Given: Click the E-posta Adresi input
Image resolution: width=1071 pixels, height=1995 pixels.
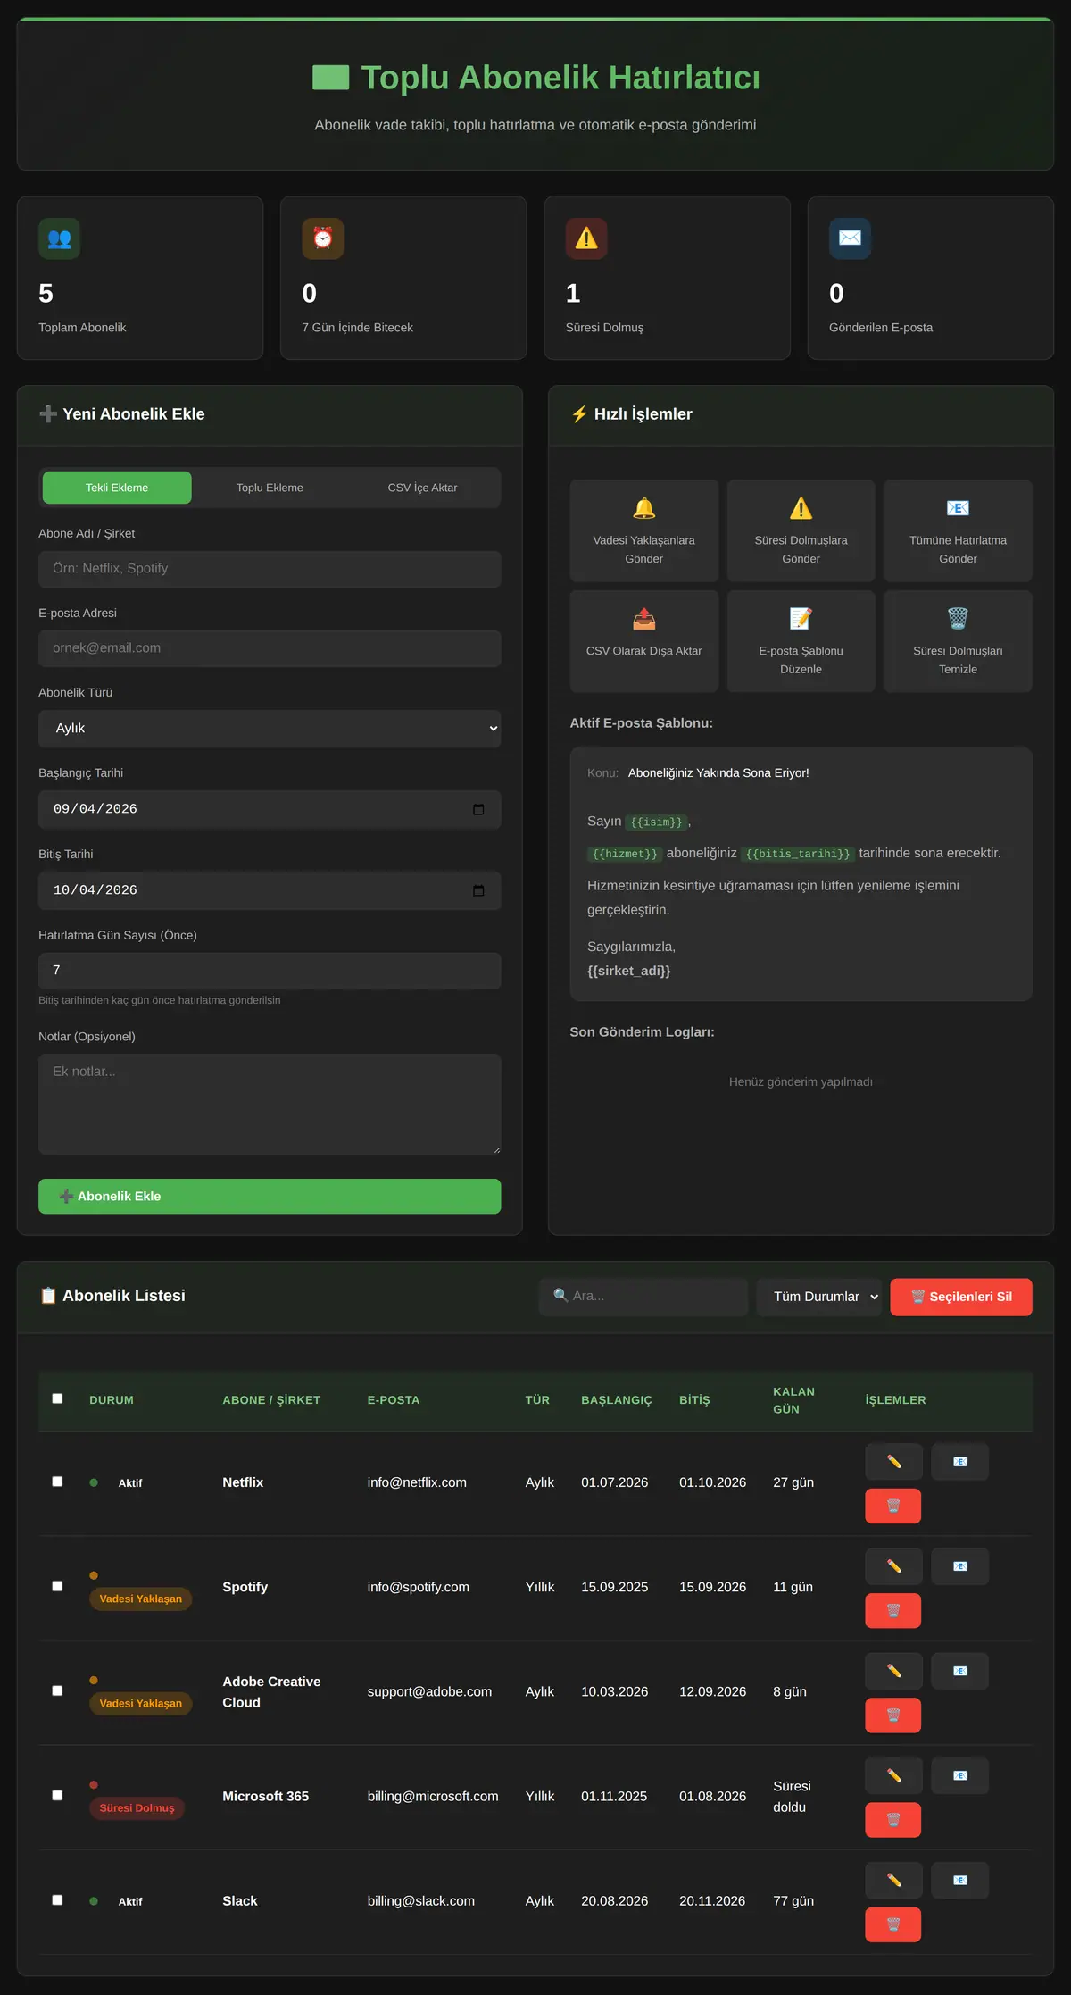Looking at the screenshot, I should pyautogui.click(x=270, y=648).
